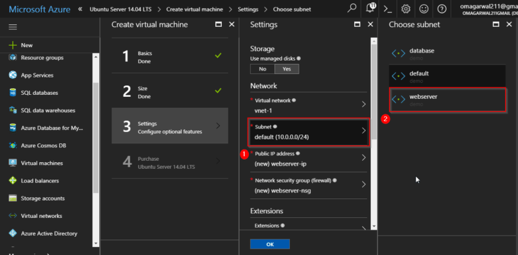518x255 pixels.
Task: Open Subnet default (10.0.0.0/24) selector
Action: [308, 132]
